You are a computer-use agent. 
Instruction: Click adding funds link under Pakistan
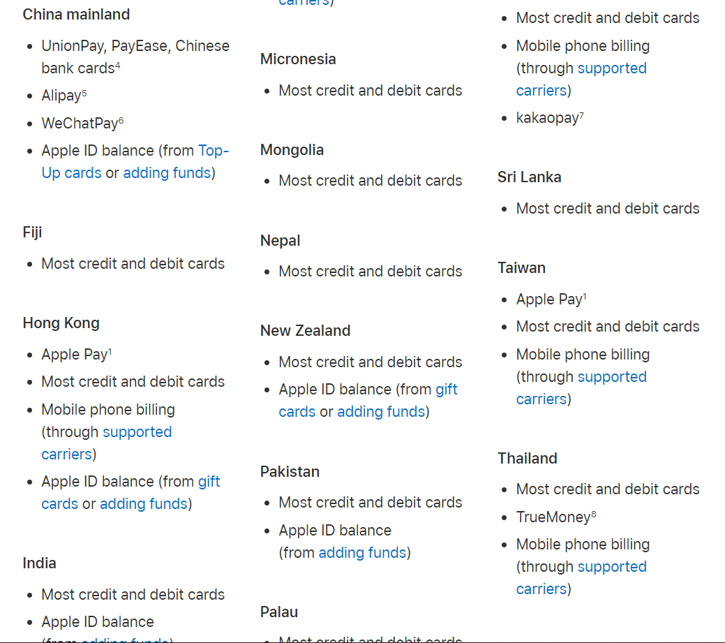pyautogui.click(x=363, y=553)
